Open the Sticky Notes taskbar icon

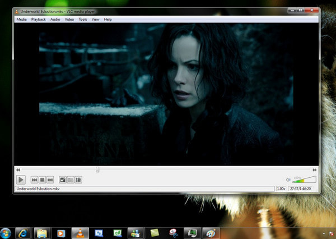(x=155, y=233)
